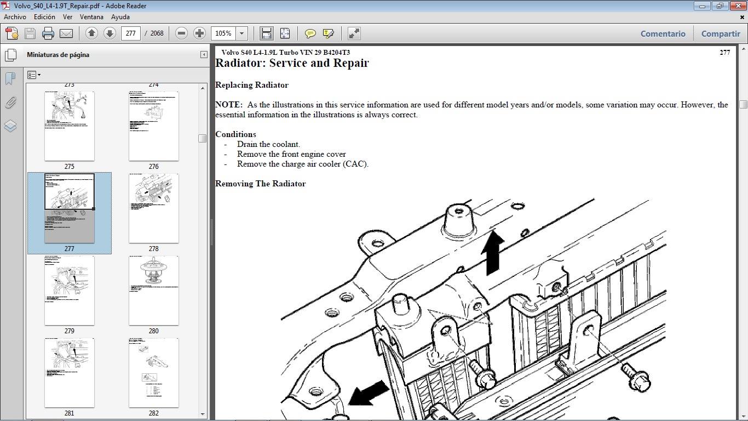Image resolution: width=748 pixels, height=421 pixels.
Task: Open the layers panel icon
Action: tap(10, 126)
